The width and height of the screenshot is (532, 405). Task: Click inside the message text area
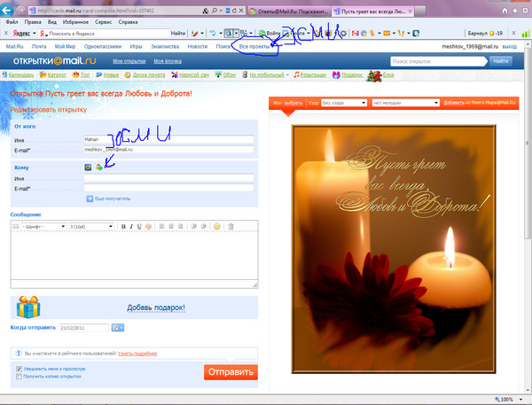pos(134,255)
